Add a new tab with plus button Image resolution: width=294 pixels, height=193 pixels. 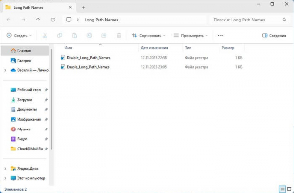[x=83, y=8]
